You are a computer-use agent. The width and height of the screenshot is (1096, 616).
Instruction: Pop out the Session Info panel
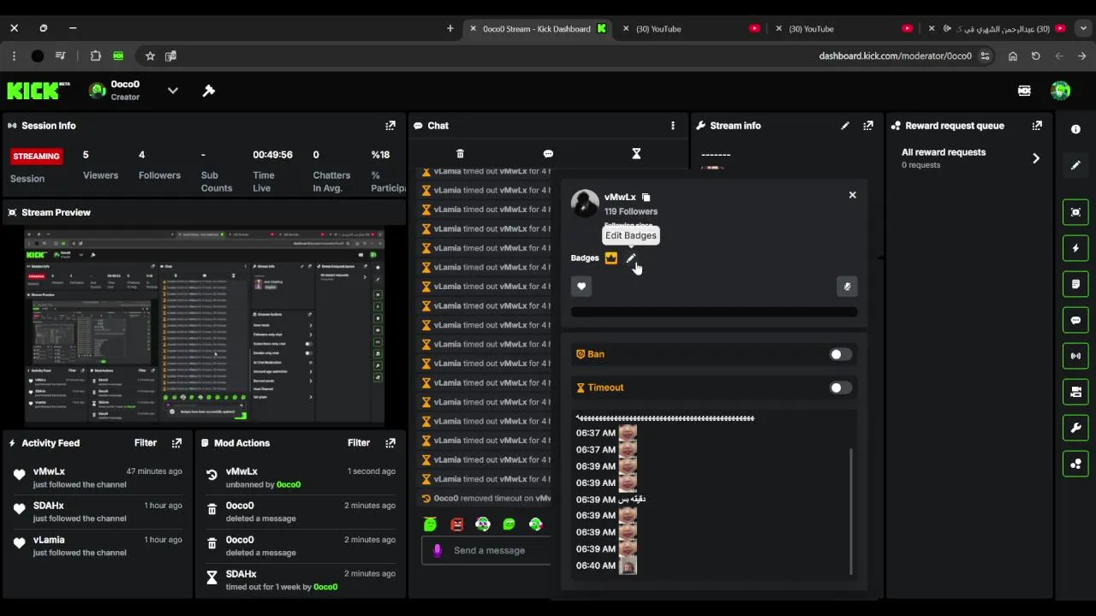(390, 125)
